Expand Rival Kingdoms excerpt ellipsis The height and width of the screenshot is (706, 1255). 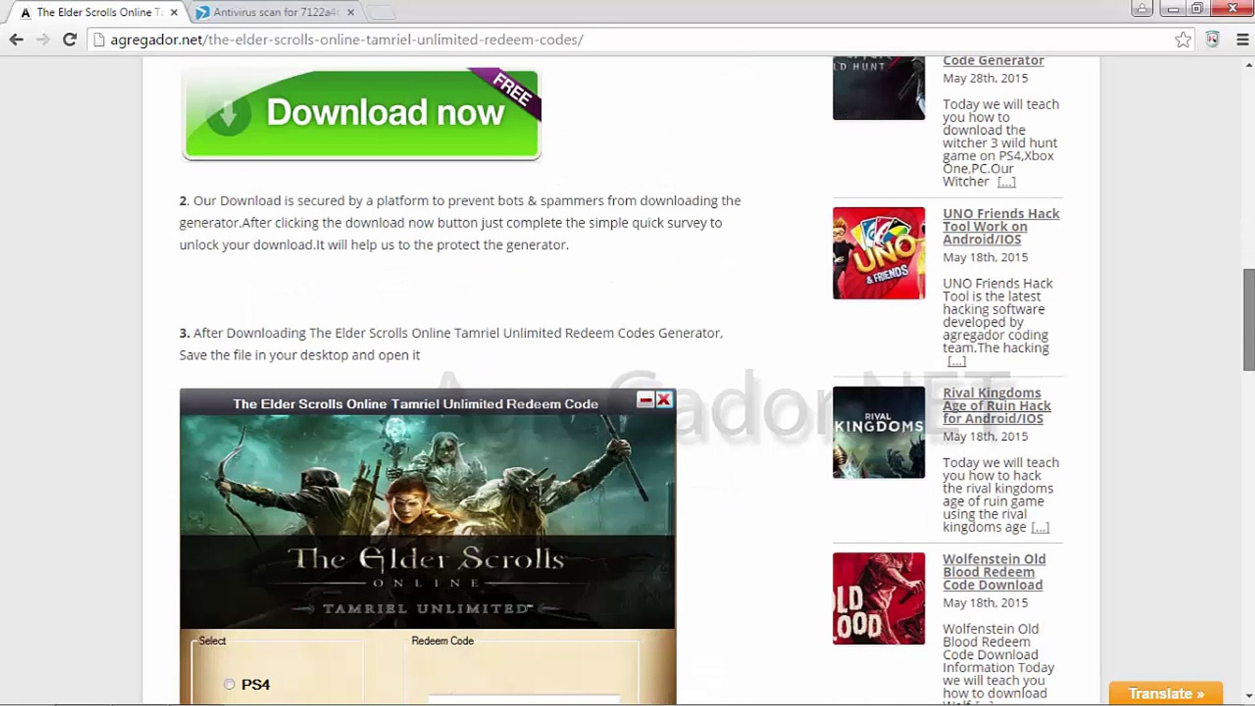click(x=1040, y=528)
